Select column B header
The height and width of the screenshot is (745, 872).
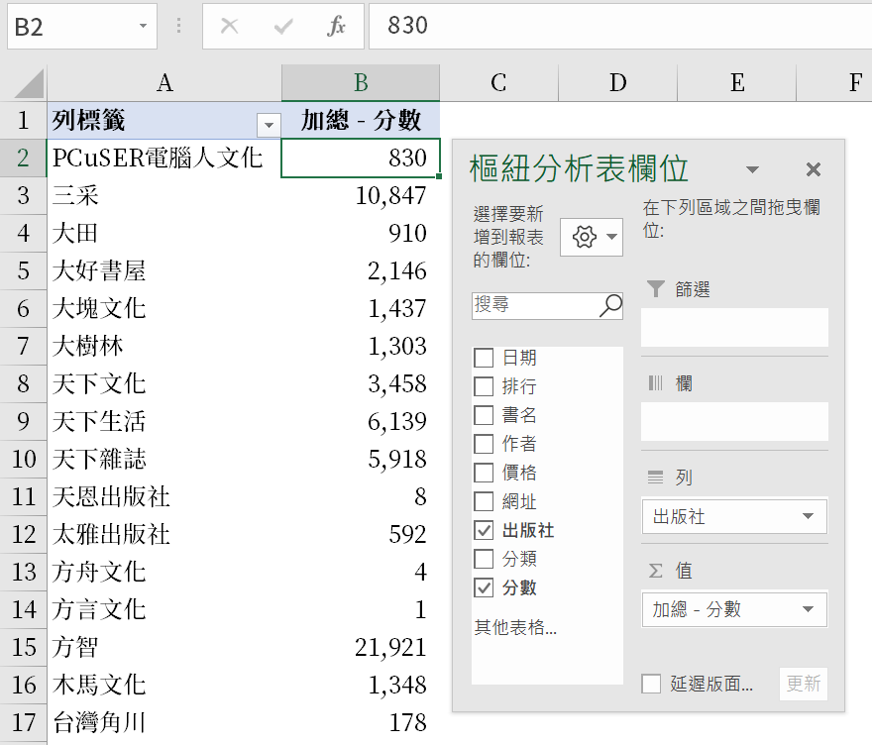(361, 83)
